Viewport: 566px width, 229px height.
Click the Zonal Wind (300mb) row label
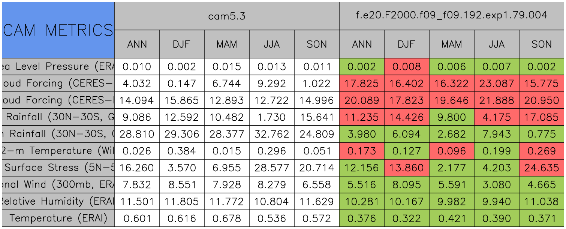pos(58,184)
